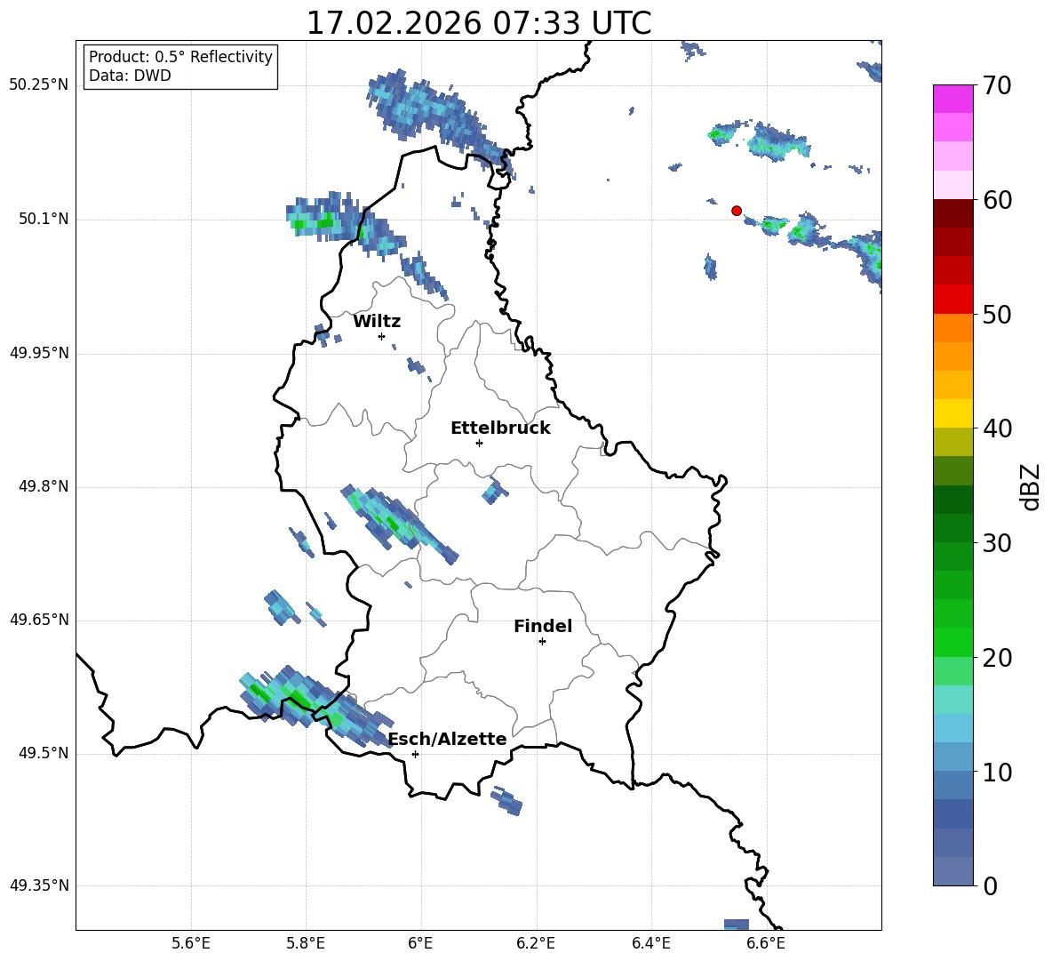Click the 6.2°E longitude label
The image size is (1052, 961).
[536, 943]
